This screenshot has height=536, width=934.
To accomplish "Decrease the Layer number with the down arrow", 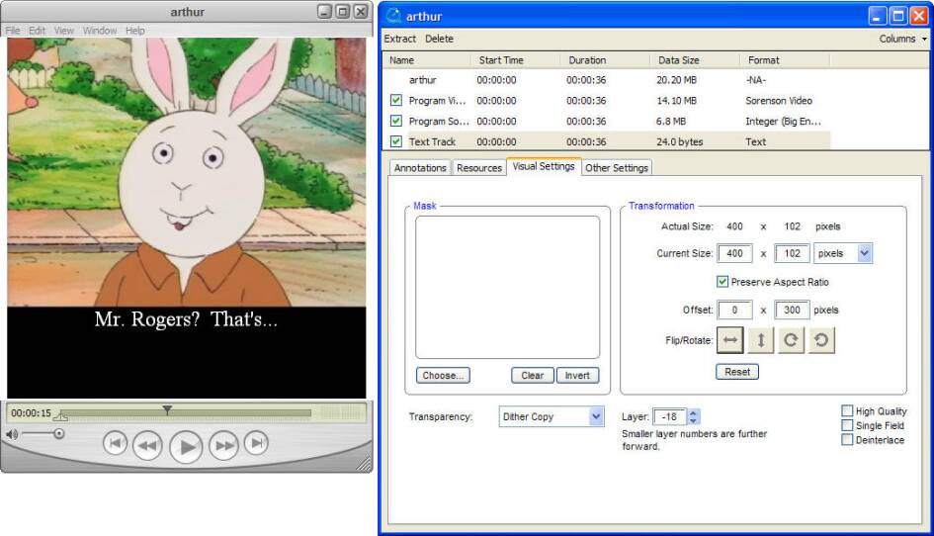I will click(x=693, y=421).
